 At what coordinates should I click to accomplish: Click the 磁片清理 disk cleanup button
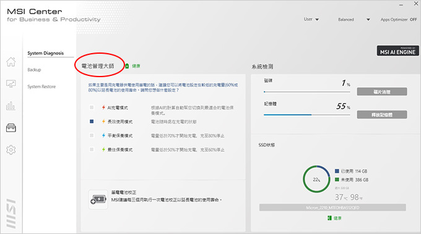point(382,91)
